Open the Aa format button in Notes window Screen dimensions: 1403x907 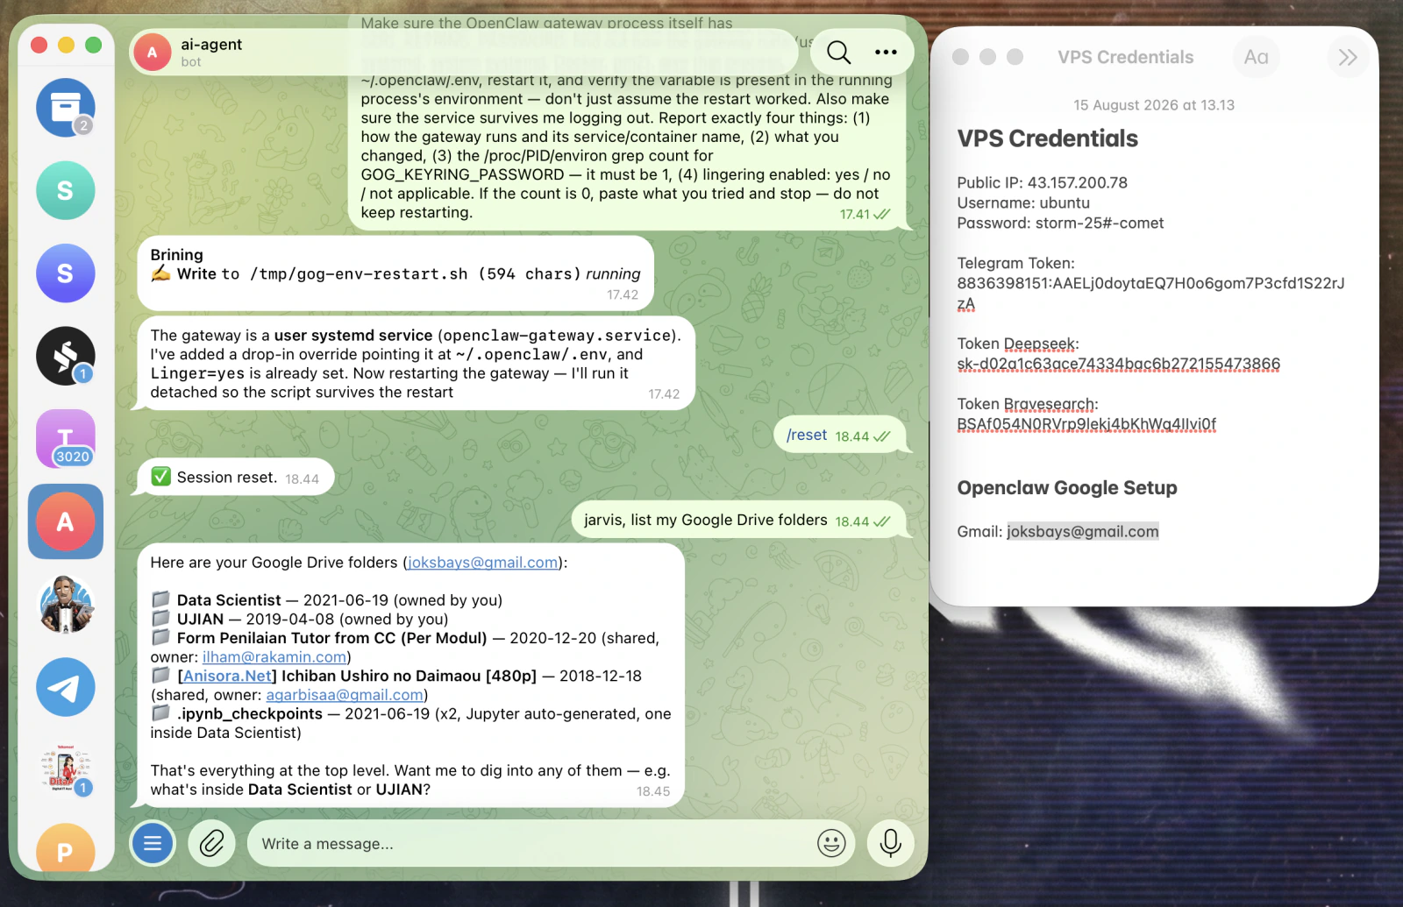pyautogui.click(x=1256, y=57)
